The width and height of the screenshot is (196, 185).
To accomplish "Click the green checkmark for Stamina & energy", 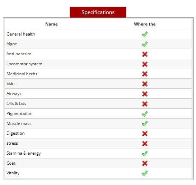I will coord(145,154).
